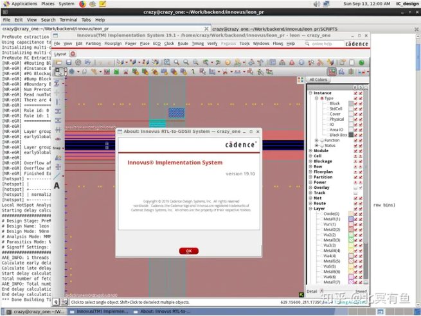This screenshot has width=421, height=316.
Task: Click the cut scissors icon in second toolbar
Action: point(225,72)
